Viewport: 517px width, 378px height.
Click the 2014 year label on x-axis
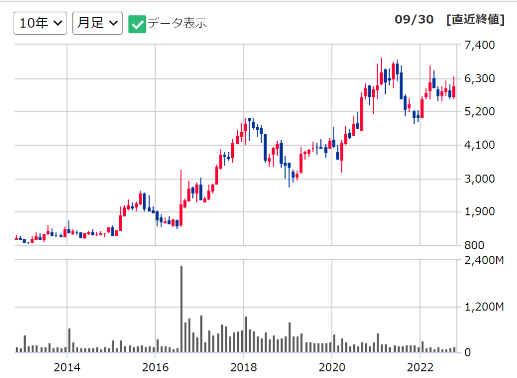tap(67, 366)
